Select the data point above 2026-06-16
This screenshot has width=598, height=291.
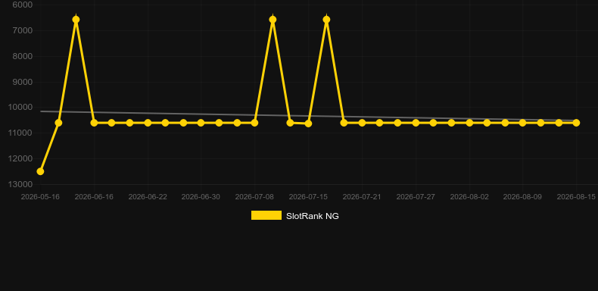coord(94,123)
